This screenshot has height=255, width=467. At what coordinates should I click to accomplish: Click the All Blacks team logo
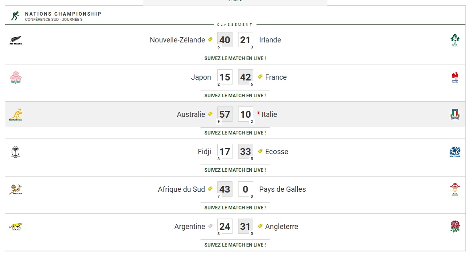pyautogui.click(x=16, y=40)
